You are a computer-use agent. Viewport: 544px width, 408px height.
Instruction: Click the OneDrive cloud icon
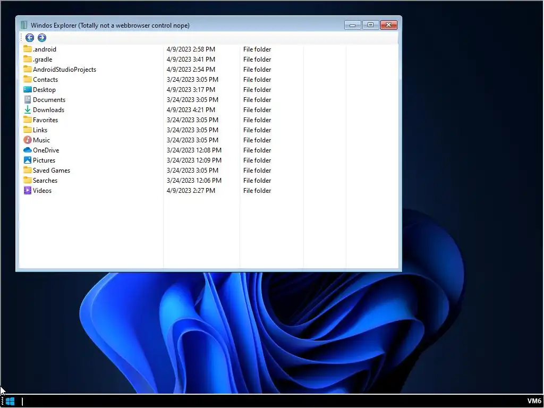(28, 150)
